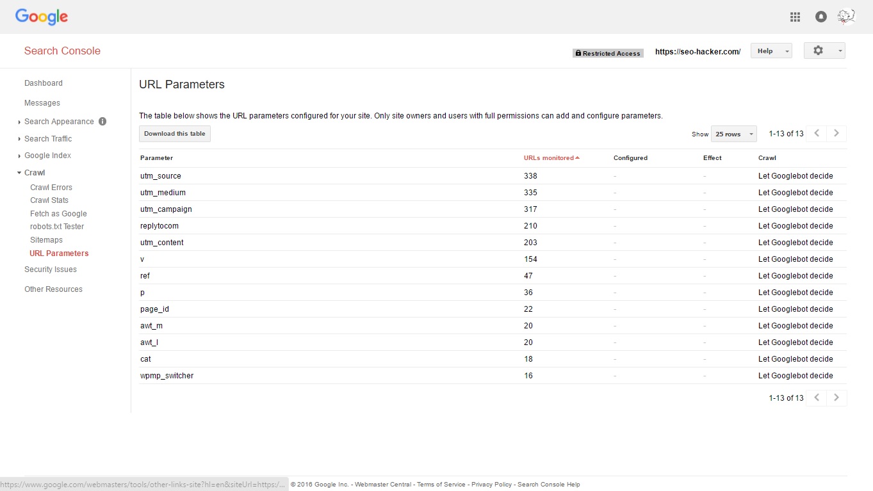
Task: Open Privacy Policy footer link
Action: pos(491,485)
